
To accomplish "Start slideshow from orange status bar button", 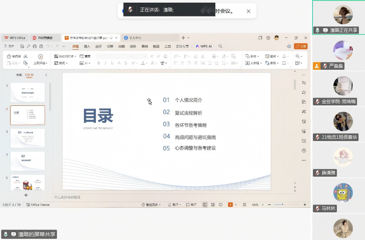I will (230, 205).
